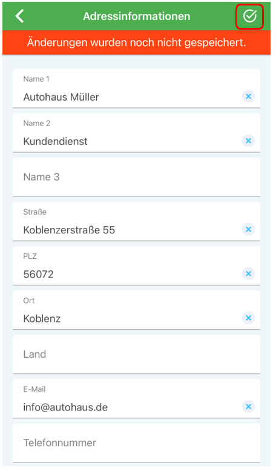Focus the empty Land field
The width and height of the screenshot is (276, 471).
click(x=136, y=354)
